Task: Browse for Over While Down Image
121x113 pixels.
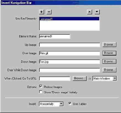Action: click(109, 70)
